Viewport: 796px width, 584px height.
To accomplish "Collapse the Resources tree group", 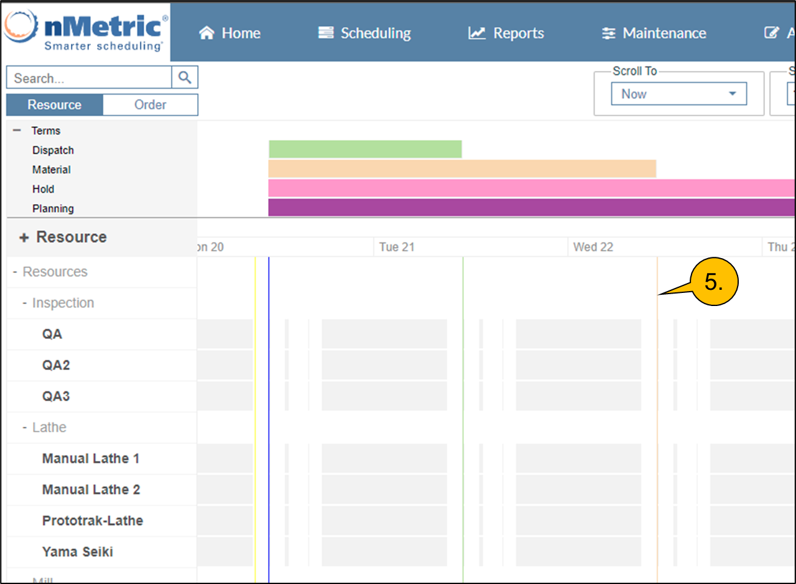I will coord(14,272).
